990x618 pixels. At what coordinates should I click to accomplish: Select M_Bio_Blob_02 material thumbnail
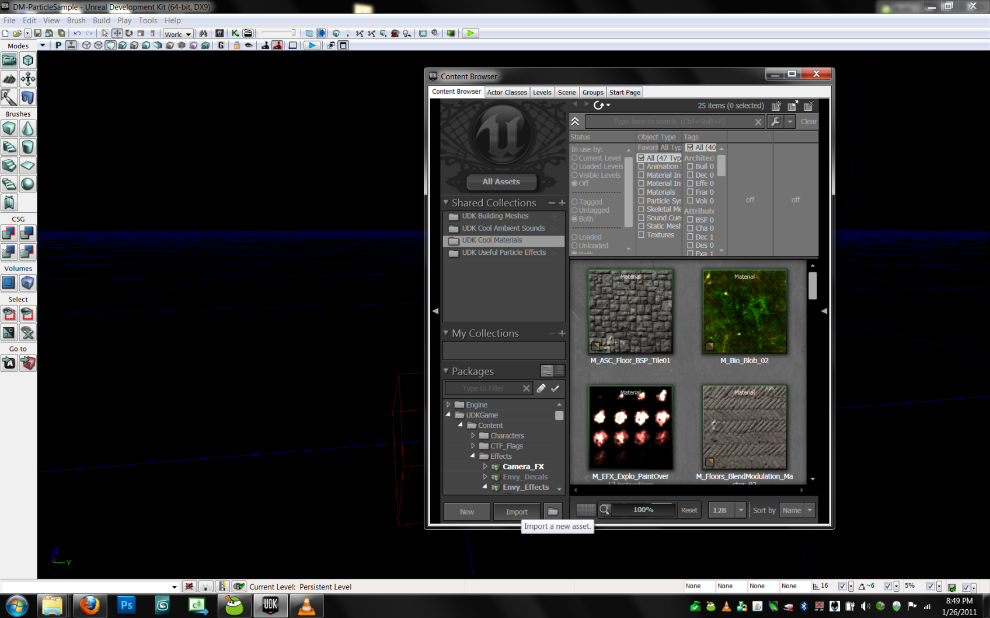click(x=744, y=311)
